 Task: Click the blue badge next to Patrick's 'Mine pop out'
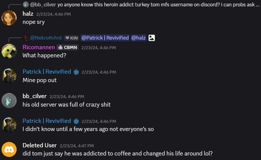click(x=76, y=72)
